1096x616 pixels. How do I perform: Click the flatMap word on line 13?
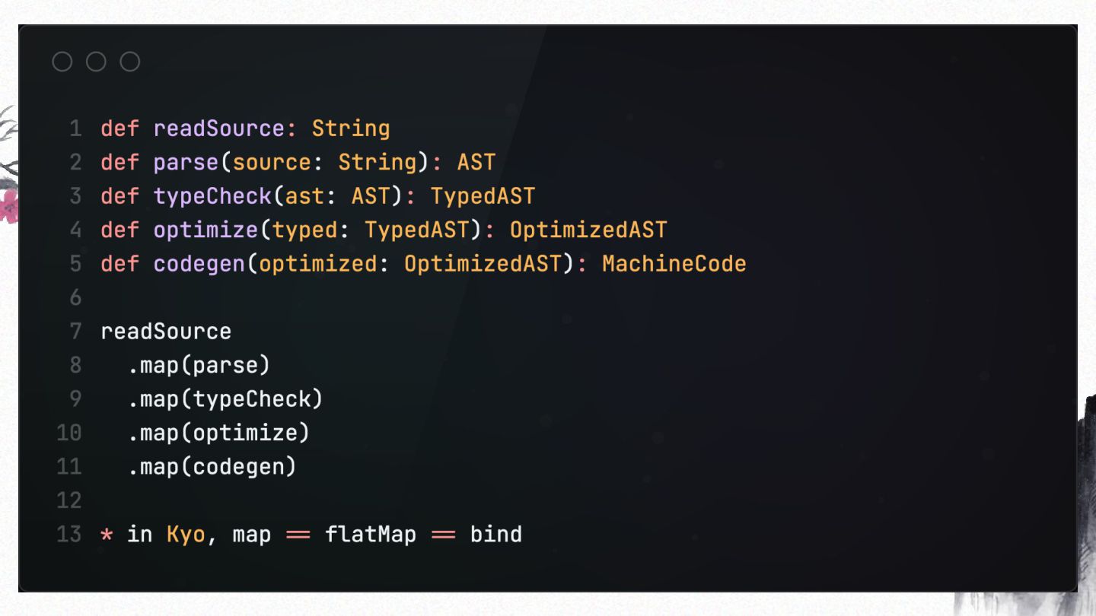click(x=371, y=534)
